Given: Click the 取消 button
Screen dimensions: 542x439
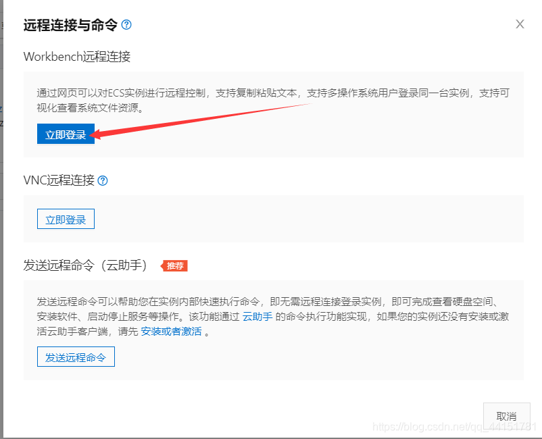Looking at the screenshot, I should click(506, 416).
